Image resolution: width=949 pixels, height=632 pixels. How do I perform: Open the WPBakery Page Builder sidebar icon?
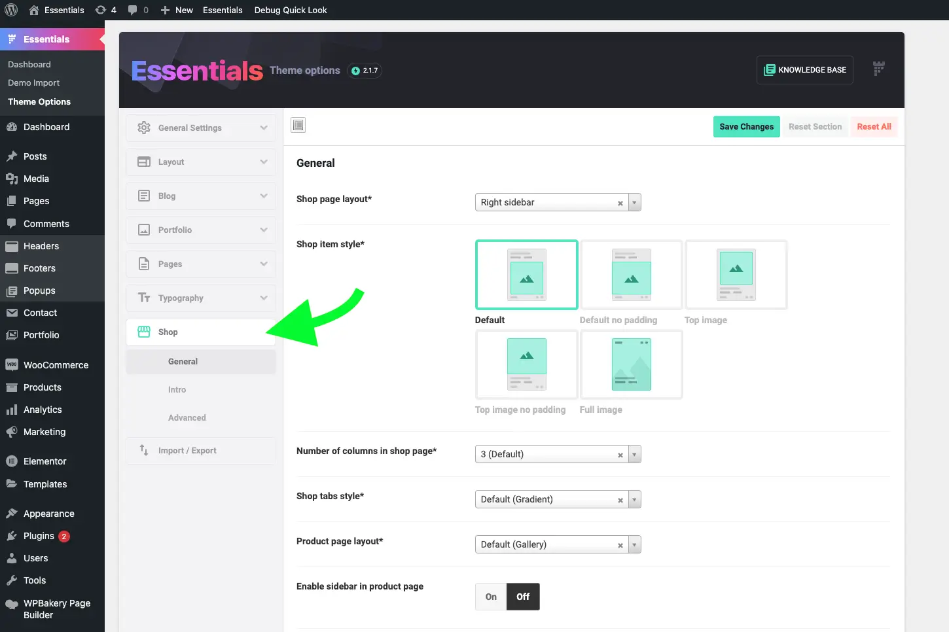(x=12, y=605)
